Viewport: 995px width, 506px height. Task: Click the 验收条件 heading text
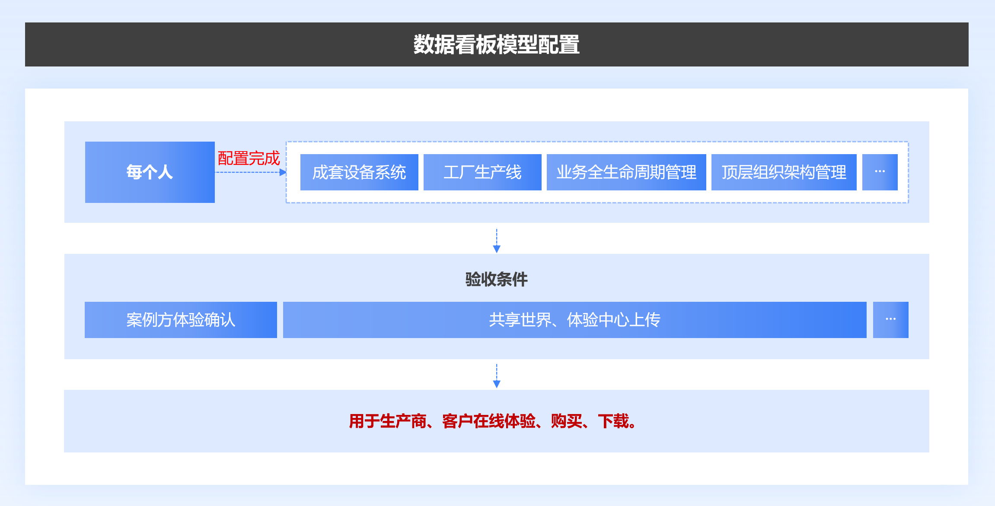coord(496,279)
